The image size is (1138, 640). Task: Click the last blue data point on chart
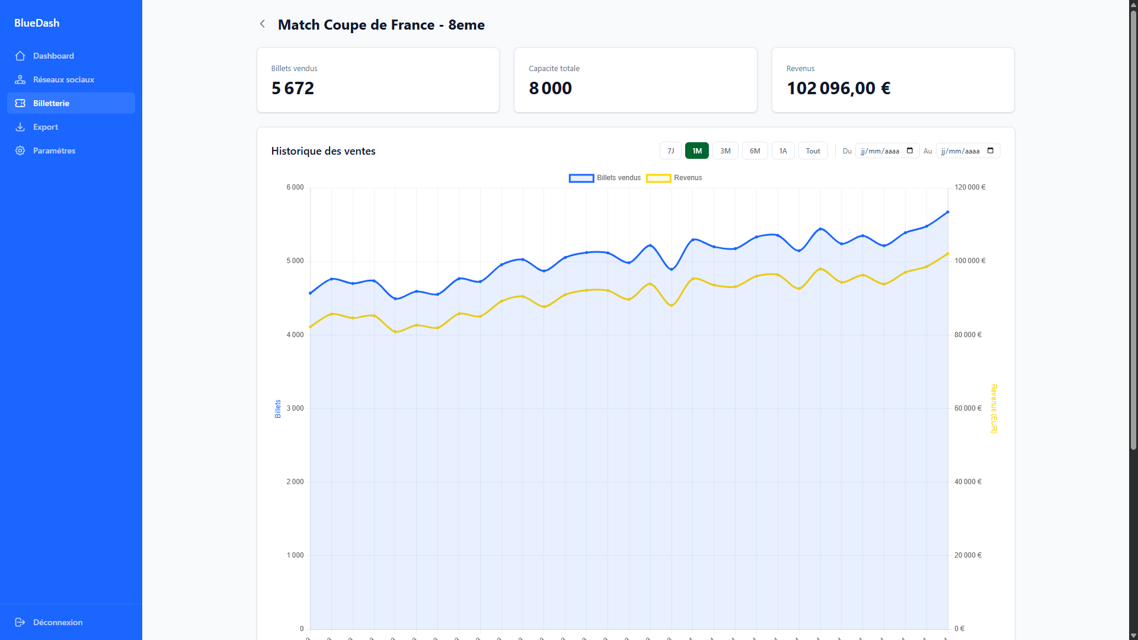(x=948, y=212)
